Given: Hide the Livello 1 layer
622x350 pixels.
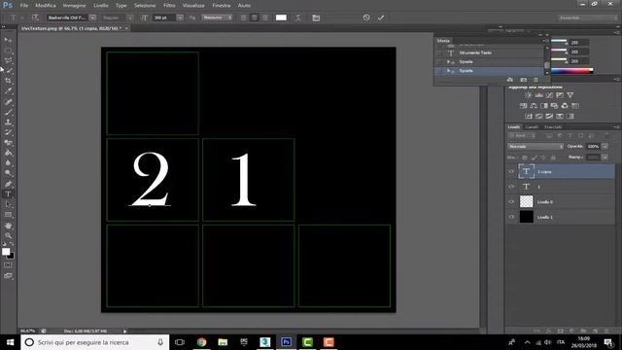Looking at the screenshot, I should click(x=511, y=217).
